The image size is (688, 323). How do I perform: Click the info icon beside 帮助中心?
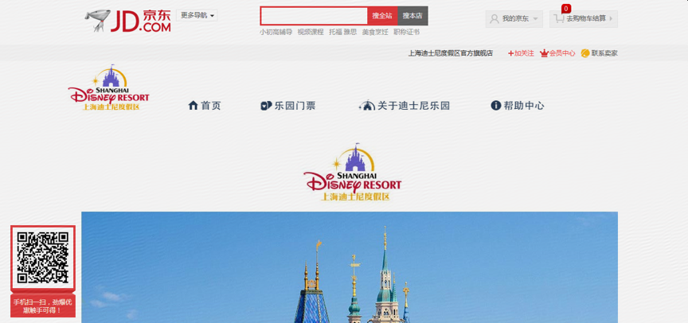click(496, 105)
